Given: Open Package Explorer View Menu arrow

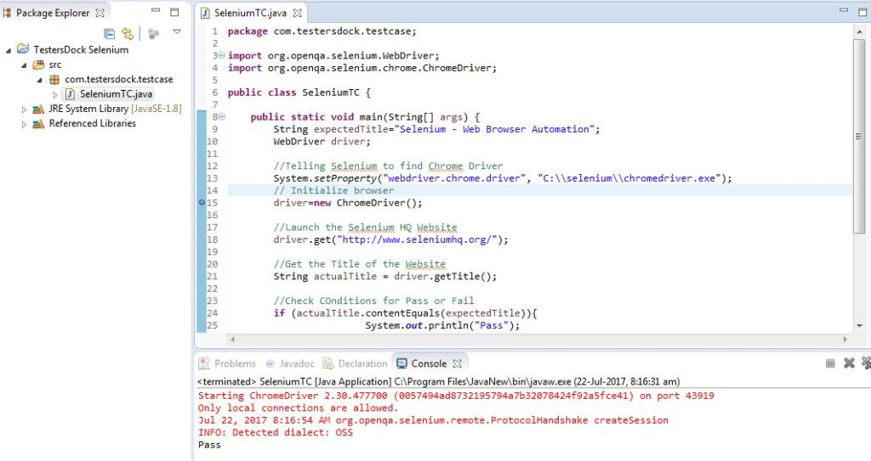Looking at the screenshot, I should [x=177, y=32].
